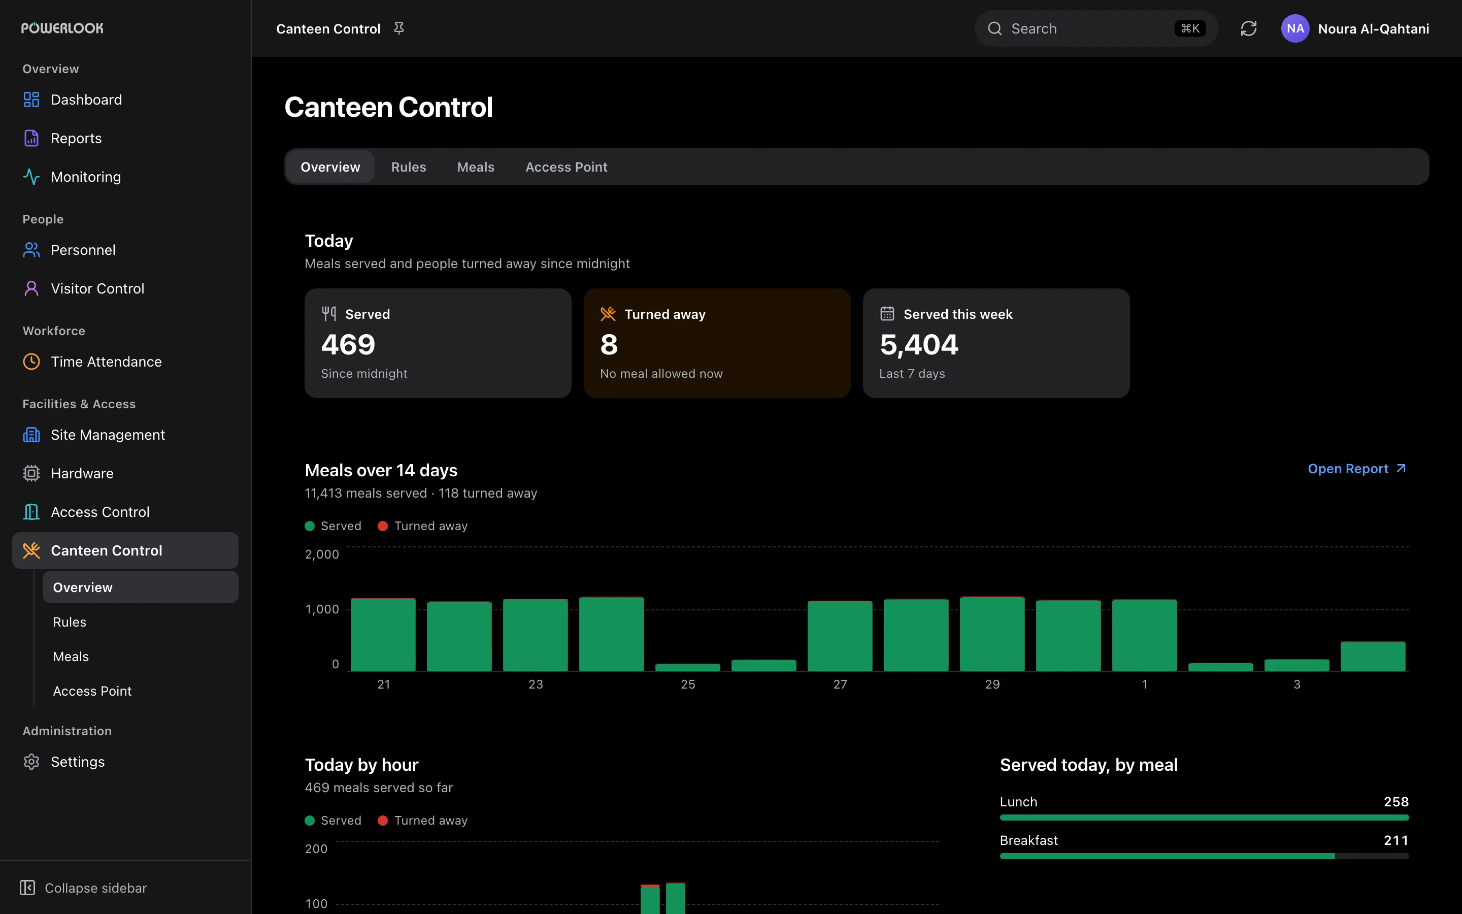Image resolution: width=1462 pixels, height=914 pixels.
Task: Open the Reports icon in sidebar
Action: (31, 139)
